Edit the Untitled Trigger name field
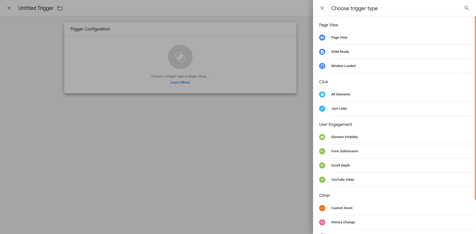The width and height of the screenshot is (476, 234). 36,8
